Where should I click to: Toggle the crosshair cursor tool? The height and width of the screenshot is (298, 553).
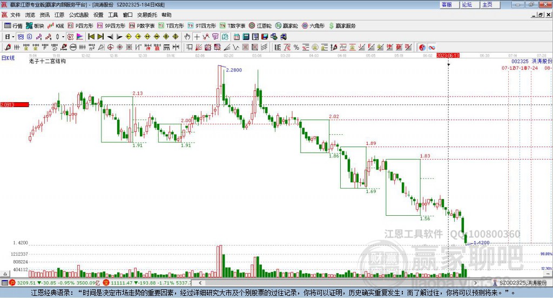(x=197, y=37)
